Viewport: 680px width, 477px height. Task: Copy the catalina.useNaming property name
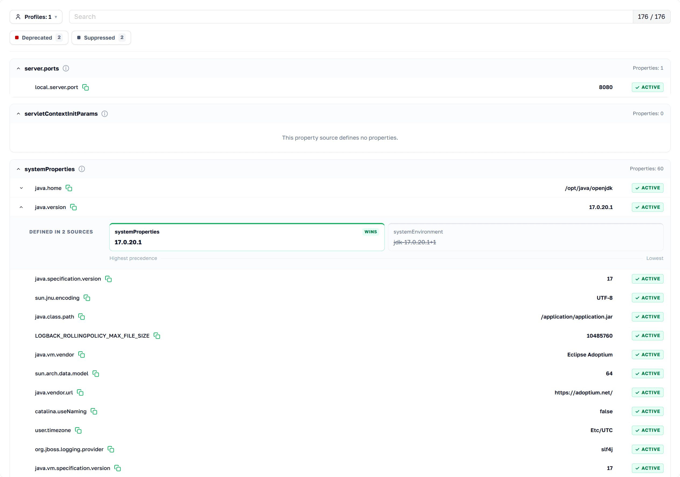[x=94, y=412]
